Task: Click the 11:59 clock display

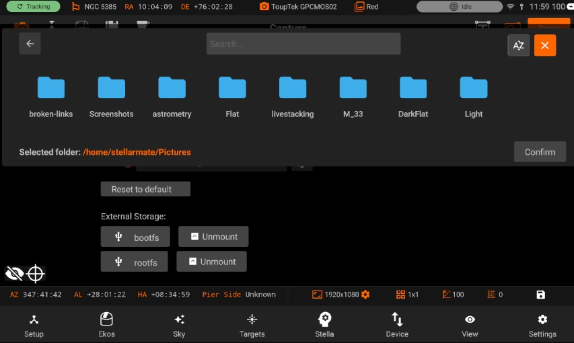Action: pos(540,7)
